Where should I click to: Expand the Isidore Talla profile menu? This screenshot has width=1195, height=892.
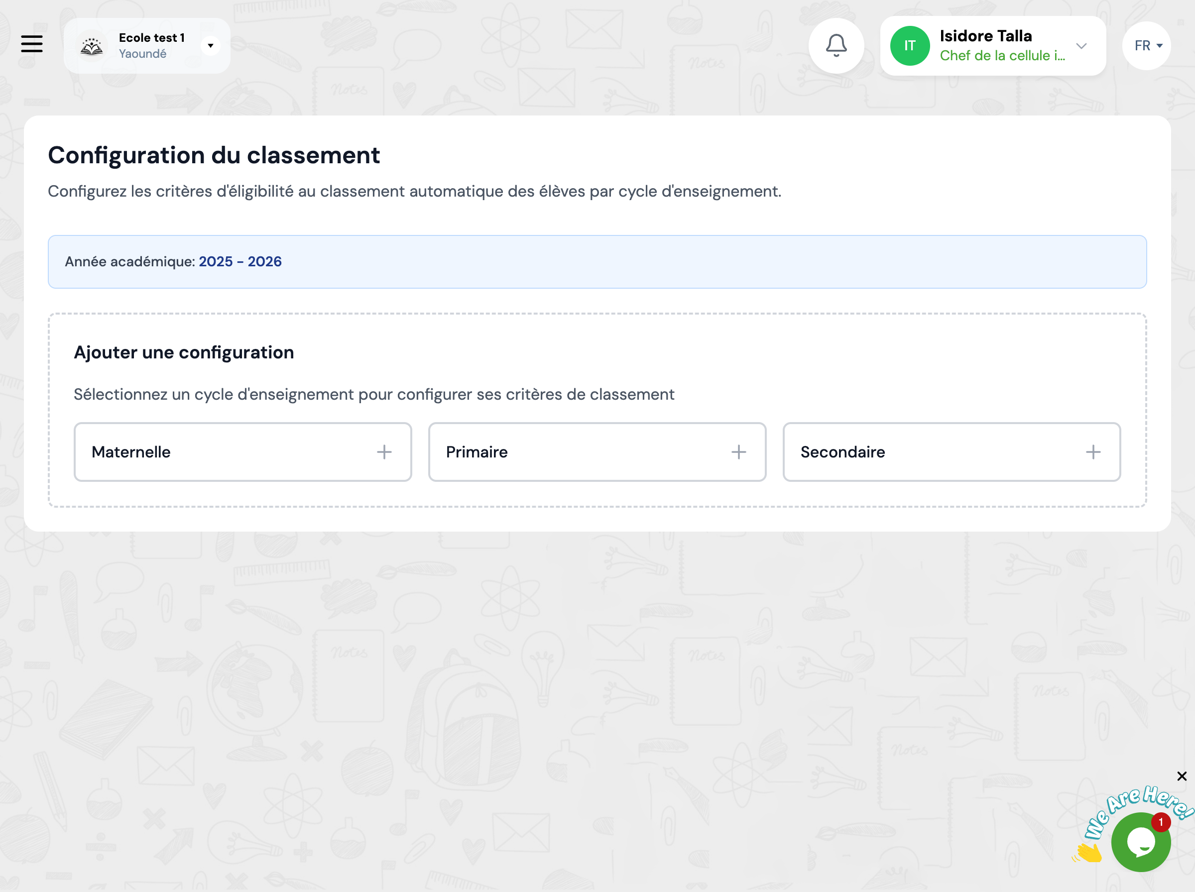tap(1081, 46)
